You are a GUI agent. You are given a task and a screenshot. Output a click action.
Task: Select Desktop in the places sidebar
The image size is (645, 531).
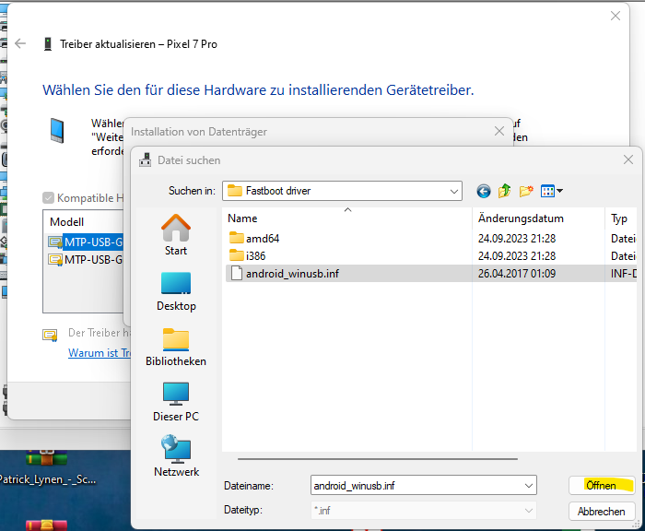pyautogui.click(x=176, y=290)
